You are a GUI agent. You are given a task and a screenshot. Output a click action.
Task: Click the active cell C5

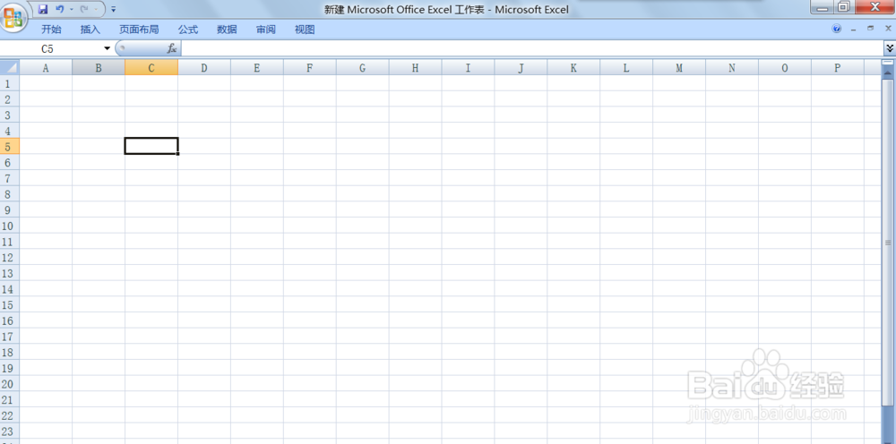click(x=151, y=146)
